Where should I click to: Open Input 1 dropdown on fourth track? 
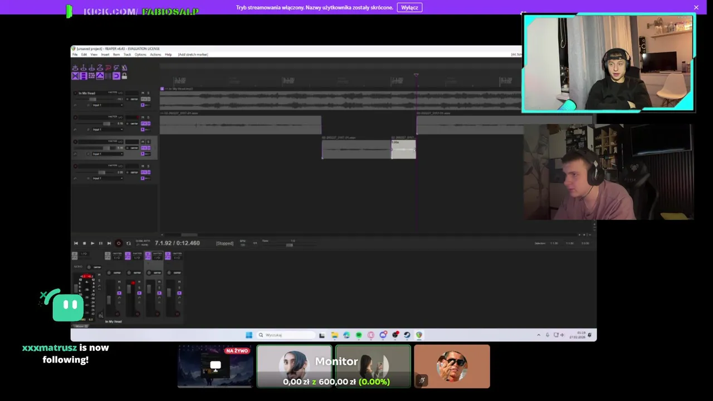coord(108,178)
